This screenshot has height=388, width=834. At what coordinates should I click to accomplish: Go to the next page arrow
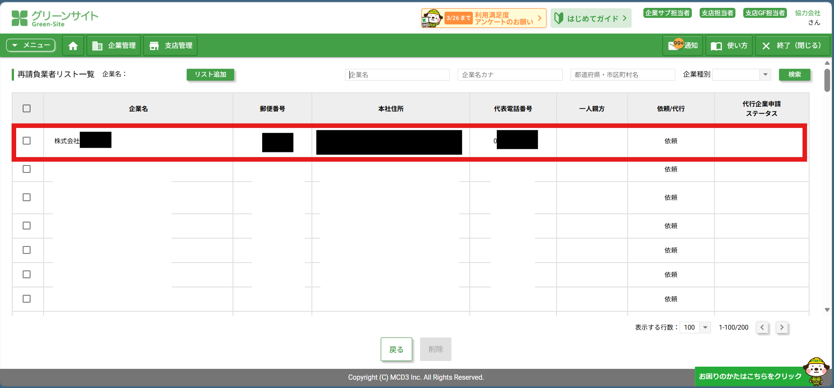pyautogui.click(x=782, y=327)
